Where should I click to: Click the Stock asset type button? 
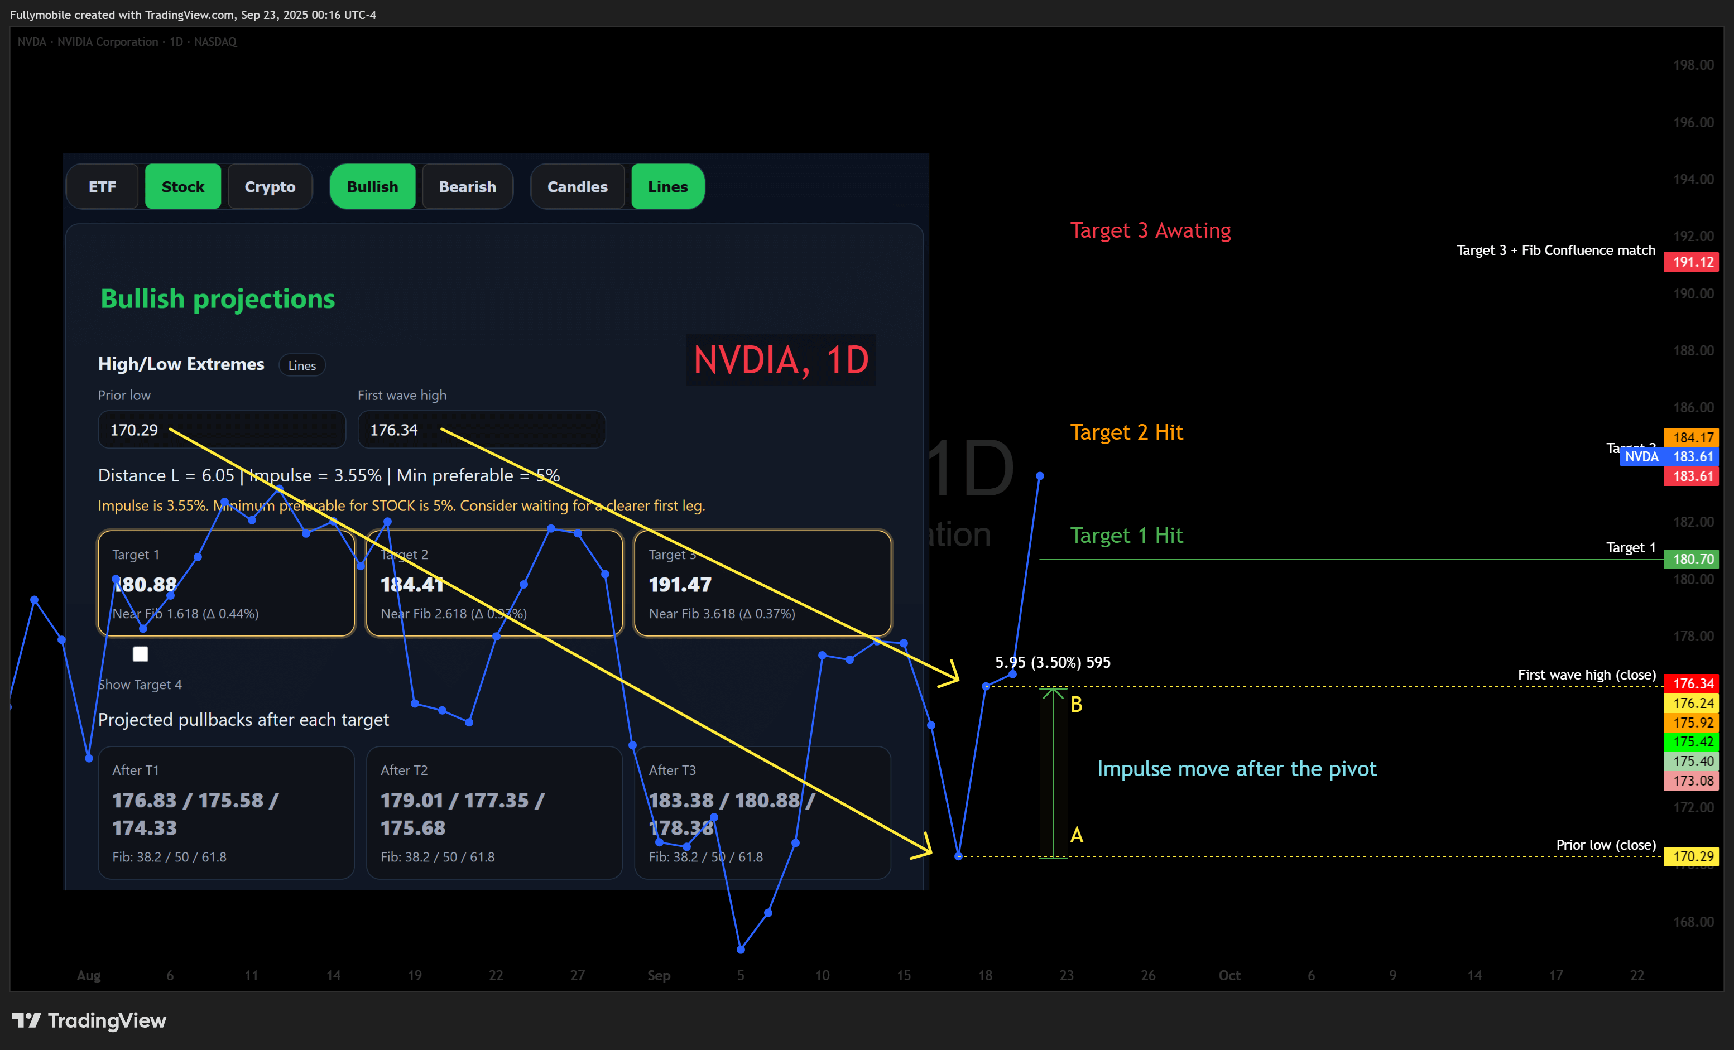point(183,187)
